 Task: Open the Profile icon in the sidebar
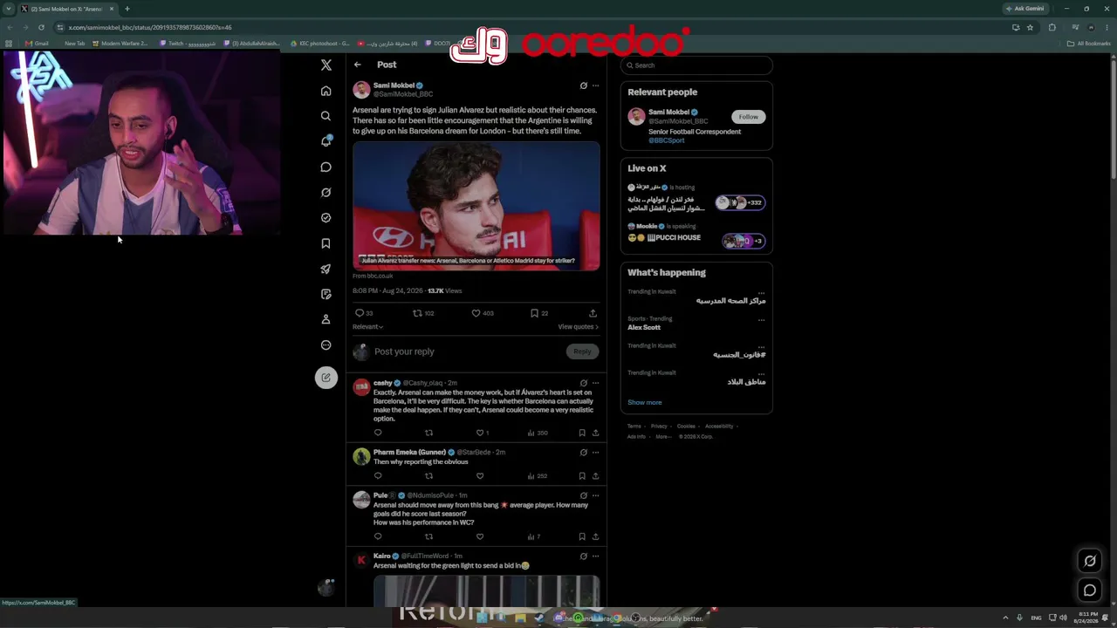(x=326, y=319)
